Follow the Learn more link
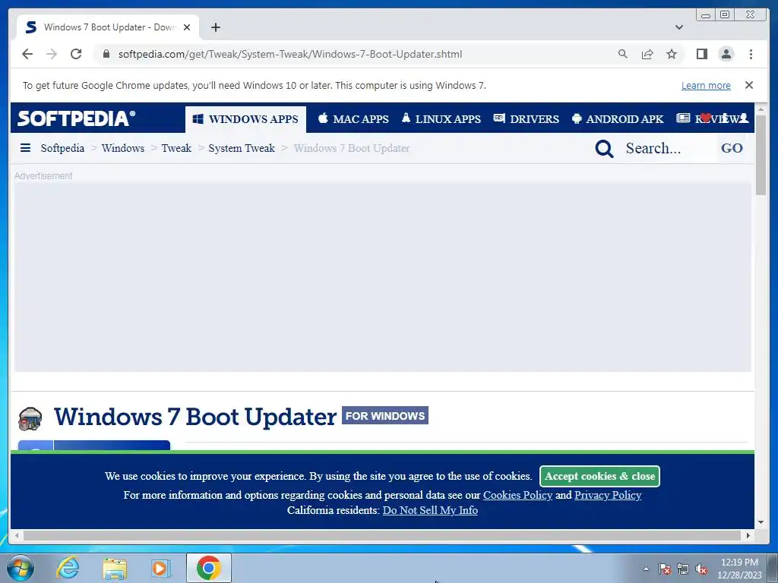 [706, 85]
